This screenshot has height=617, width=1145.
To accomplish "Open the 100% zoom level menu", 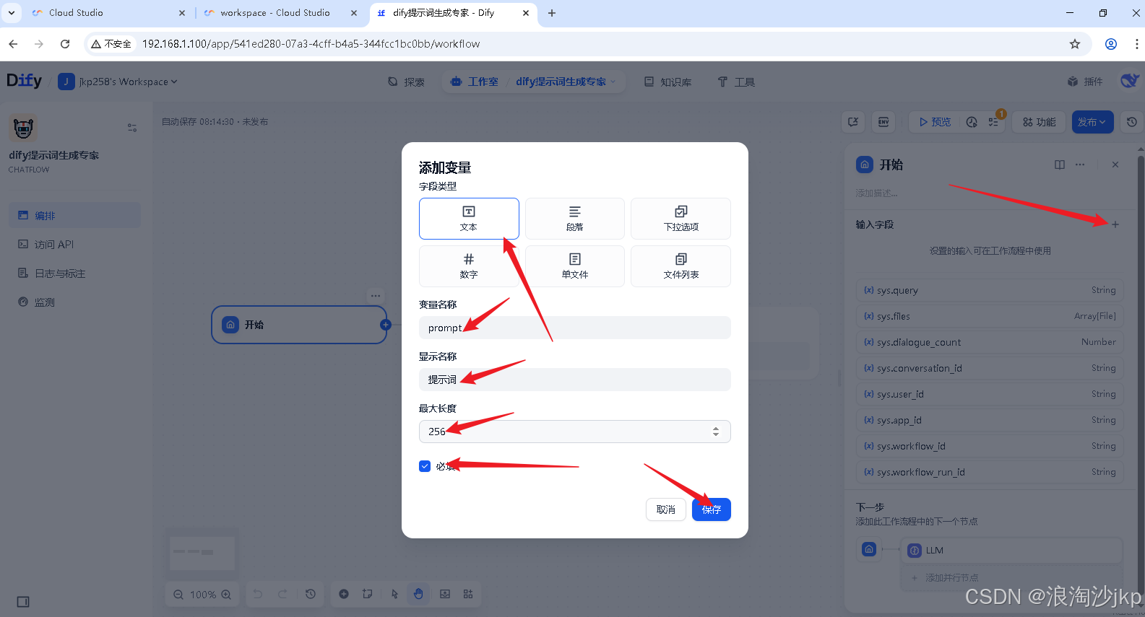I will tap(203, 595).
